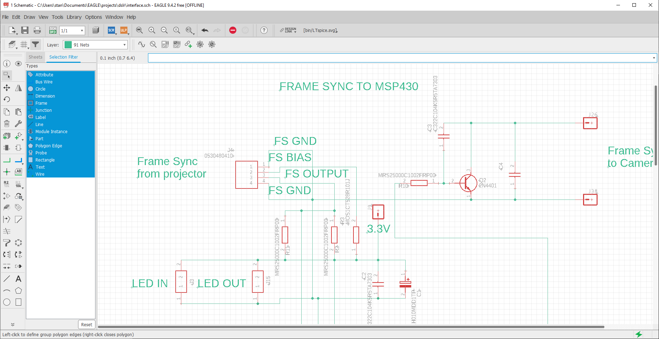Select the Delete trash can tool
The height and width of the screenshot is (339, 659).
(x=7, y=124)
